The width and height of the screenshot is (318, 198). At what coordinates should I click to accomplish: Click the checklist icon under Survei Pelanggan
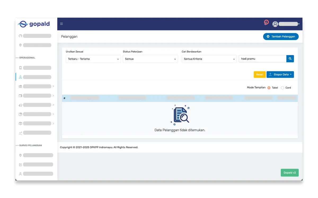20,164
